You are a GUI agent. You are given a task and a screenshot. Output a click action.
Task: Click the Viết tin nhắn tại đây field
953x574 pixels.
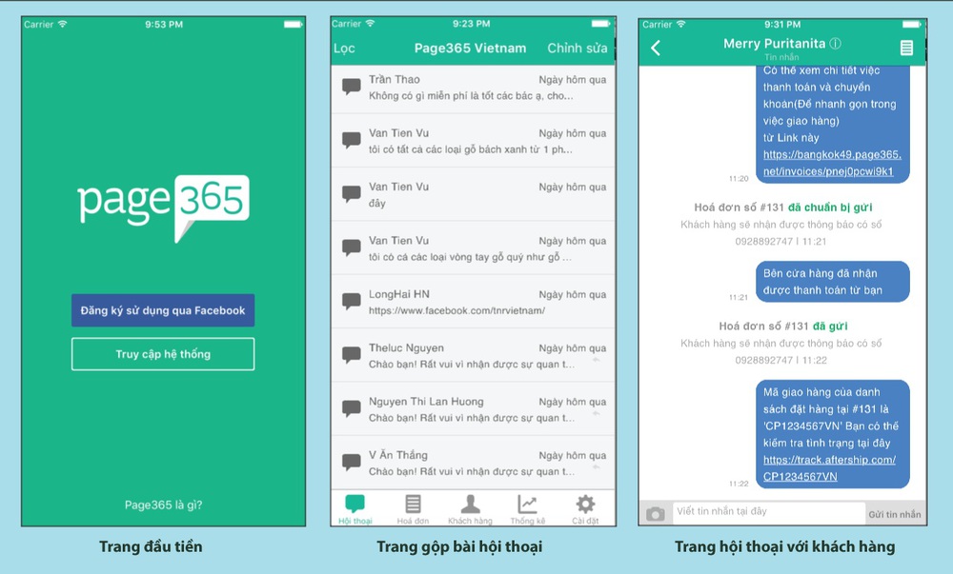click(x=768, y=512)
